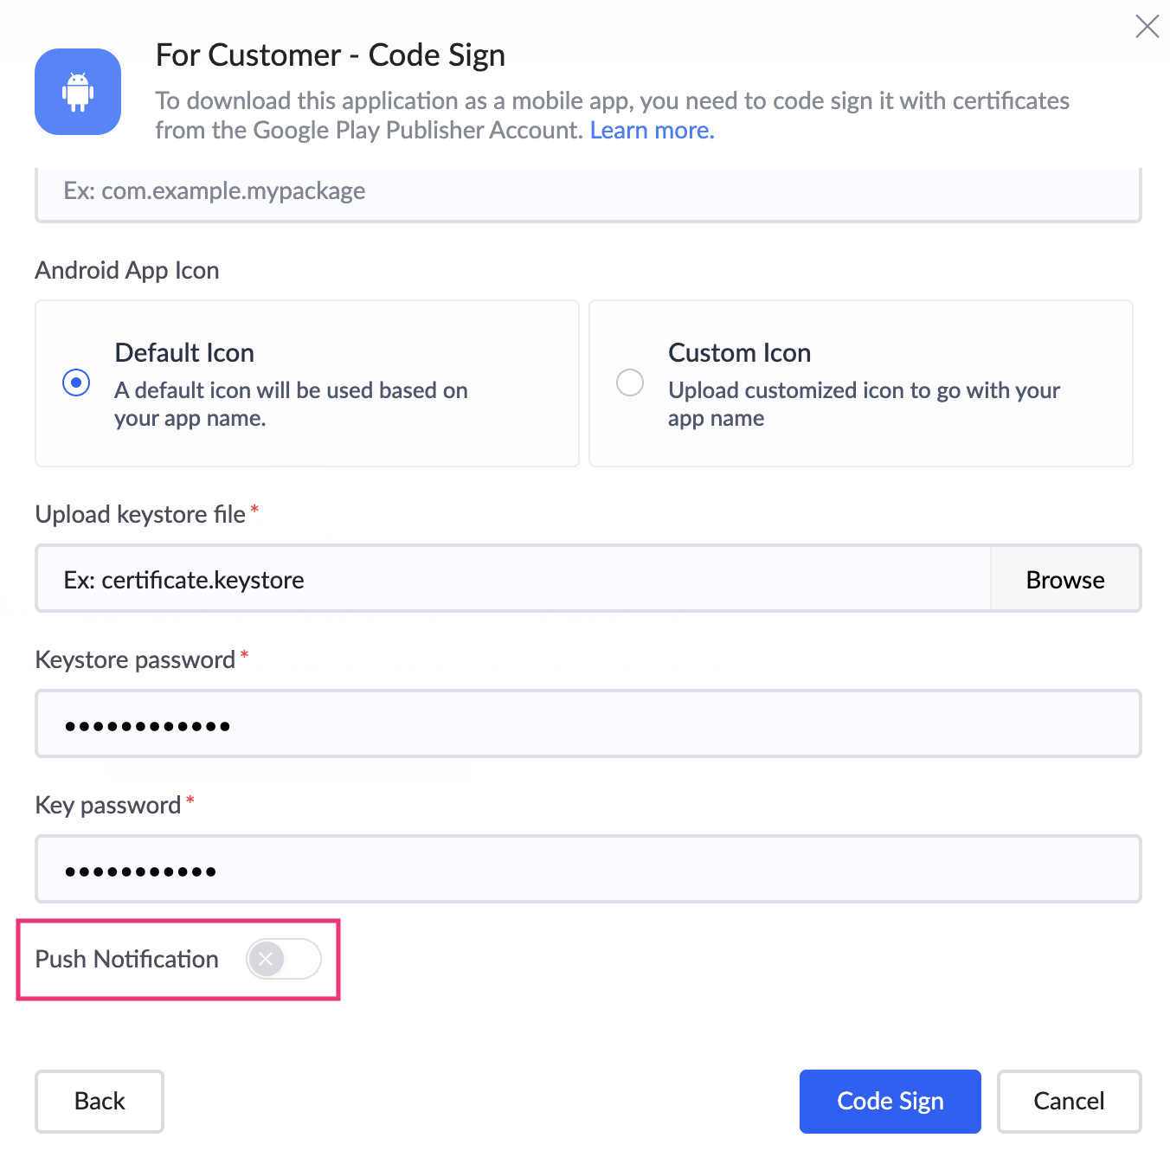Screen dimensions: 1170x1170
Task: Click the dialog title For Customer - Code Sign
Action: pos(331,55)
